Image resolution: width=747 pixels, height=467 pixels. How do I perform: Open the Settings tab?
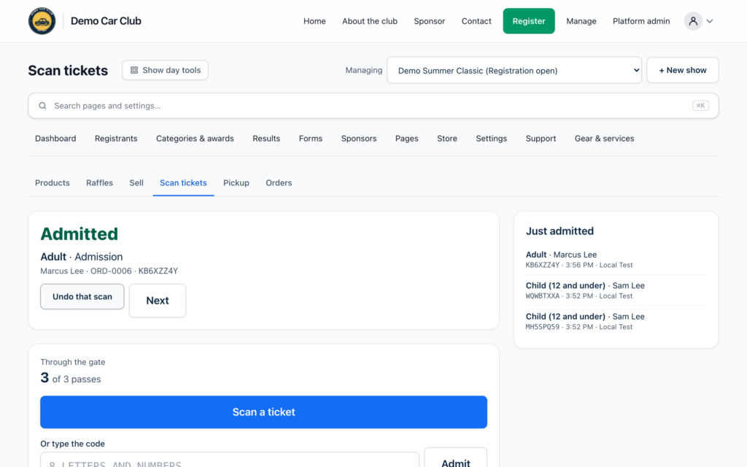pyautogui.click(x=491, y=139)
